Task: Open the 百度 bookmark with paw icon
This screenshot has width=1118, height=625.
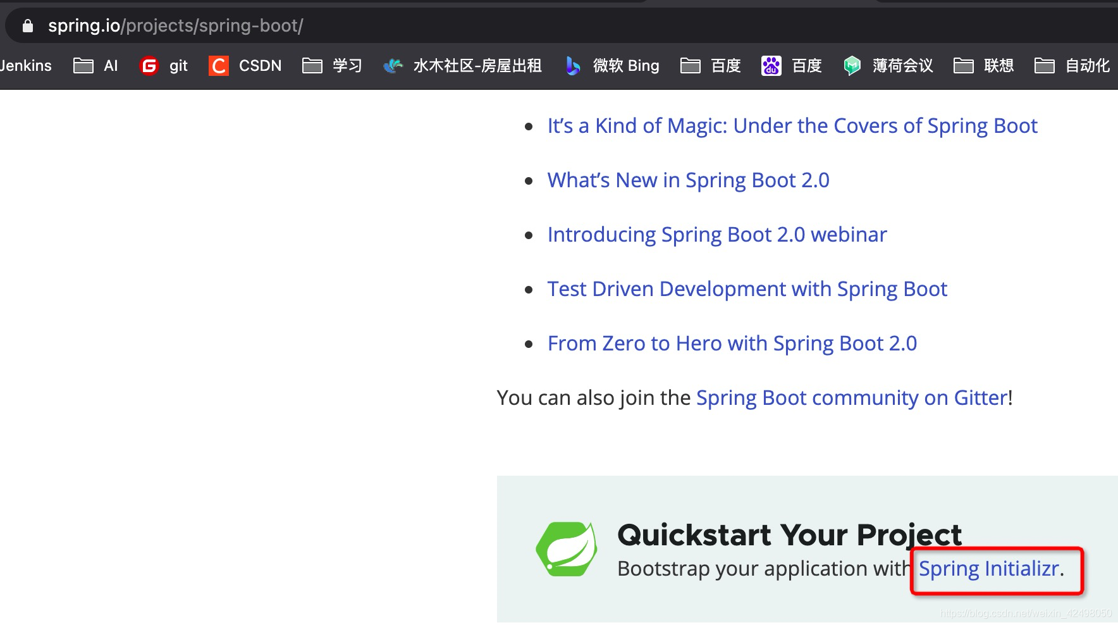Action: (x=792, y=66)
